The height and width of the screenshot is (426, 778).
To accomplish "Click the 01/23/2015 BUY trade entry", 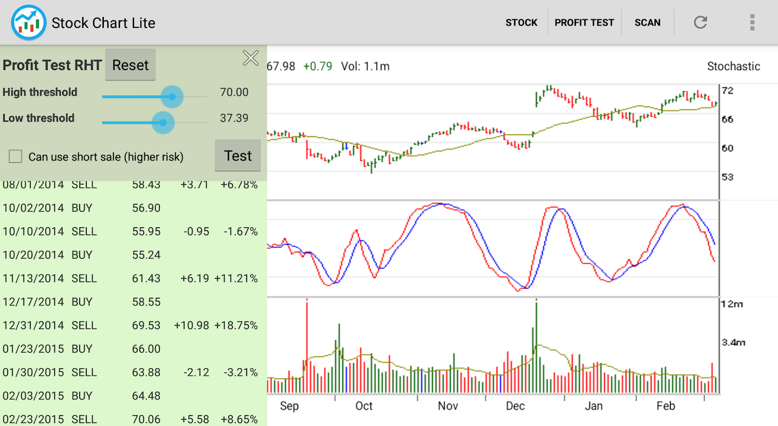I will click(x=130, y=349).
